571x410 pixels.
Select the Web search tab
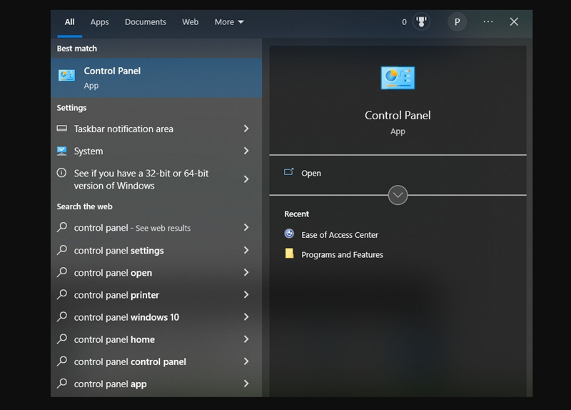(x=191, y=22)
